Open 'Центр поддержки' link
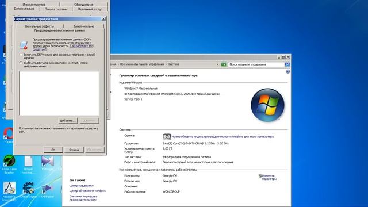 click(x=82, y=185)
